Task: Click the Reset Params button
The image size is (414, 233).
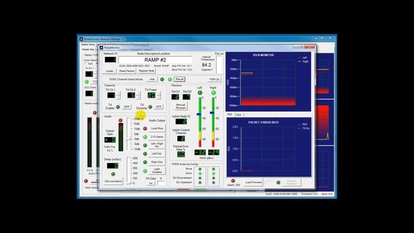Action: point(127,71)
